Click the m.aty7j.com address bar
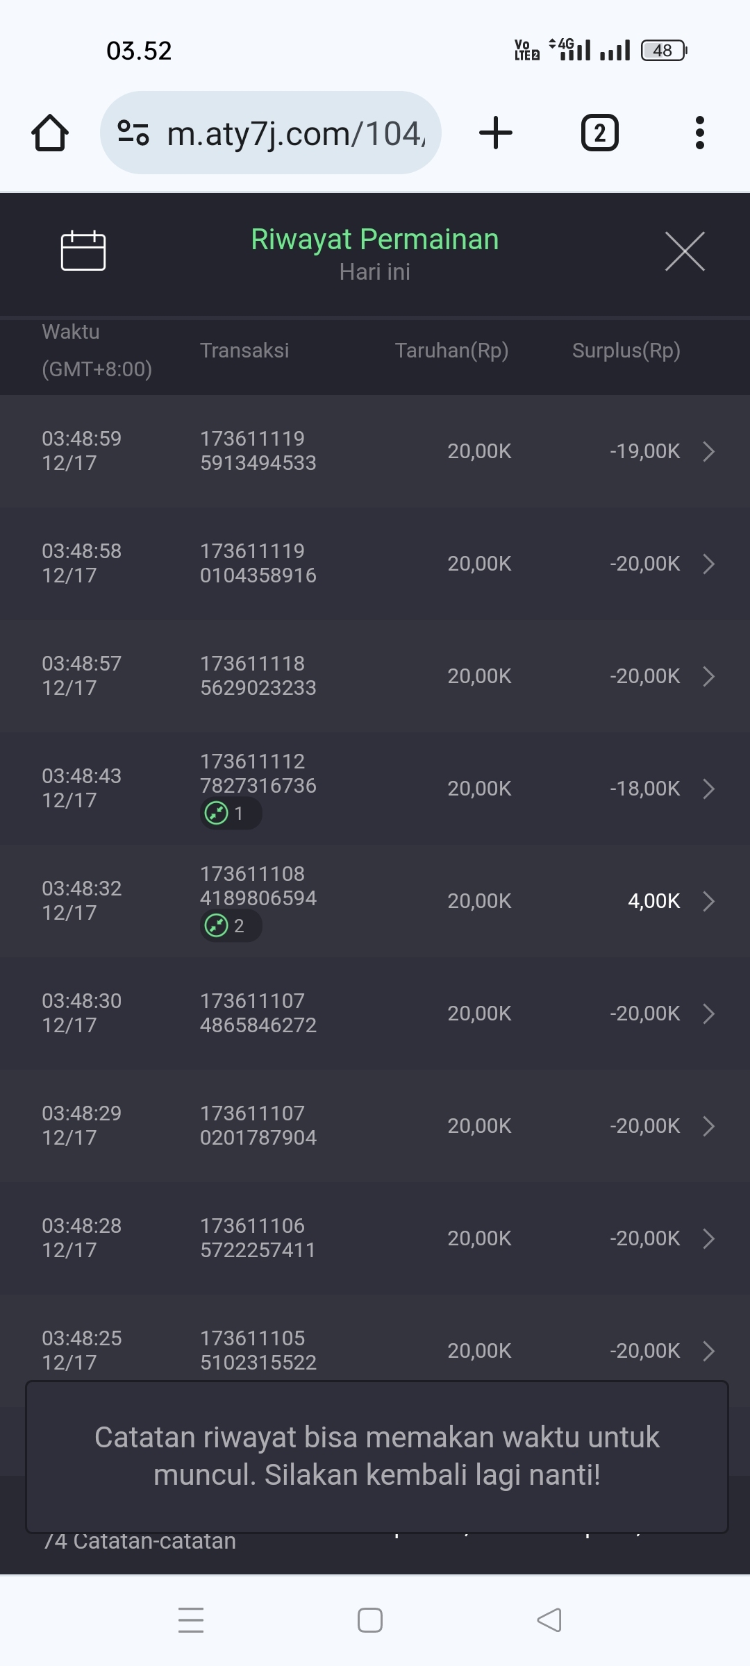The width and height of the screenshot is (750, 1666). (295, 133)
